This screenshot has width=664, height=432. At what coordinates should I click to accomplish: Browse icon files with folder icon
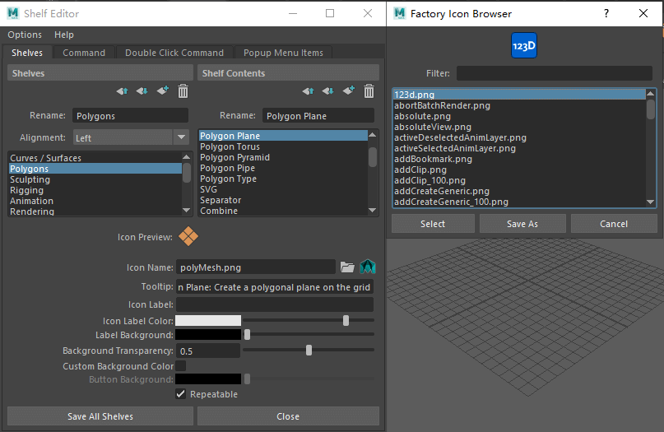pos(347,267)
